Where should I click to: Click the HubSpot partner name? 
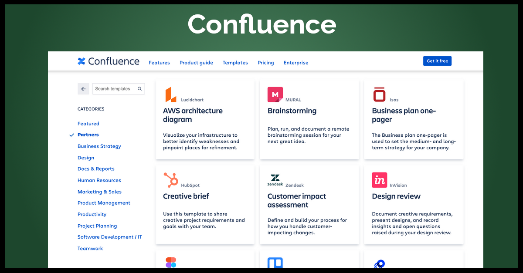point(190,185)
